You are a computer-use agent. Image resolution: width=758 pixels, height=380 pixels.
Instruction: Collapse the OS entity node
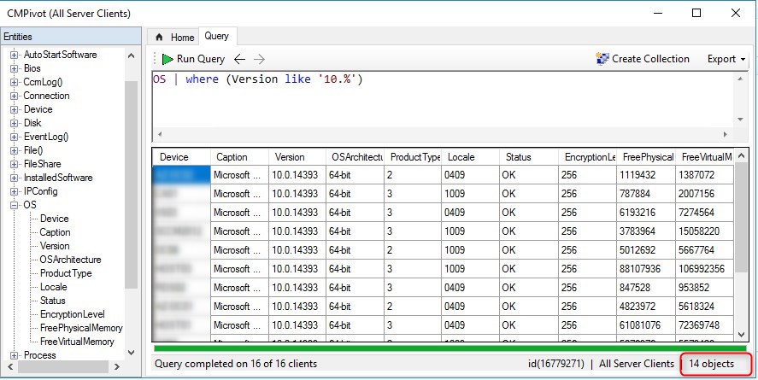click(x=14, y=205)
